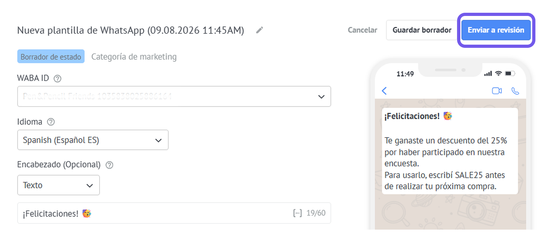
Task: Open the Texto header type dropdown
Action: point(58,185)
